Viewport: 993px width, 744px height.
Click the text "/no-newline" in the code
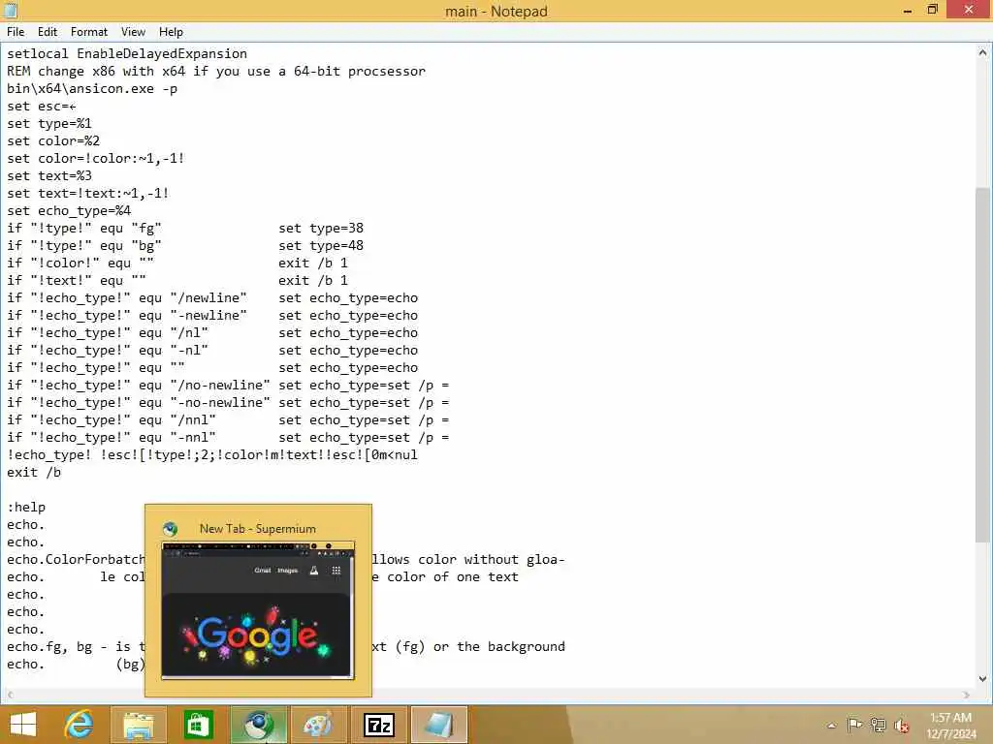[220, 386]
